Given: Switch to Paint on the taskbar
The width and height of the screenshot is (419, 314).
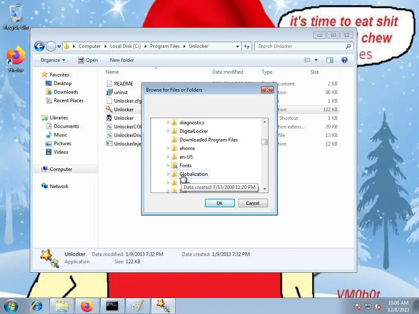Looking at the screenshot, I should point(137,306).
